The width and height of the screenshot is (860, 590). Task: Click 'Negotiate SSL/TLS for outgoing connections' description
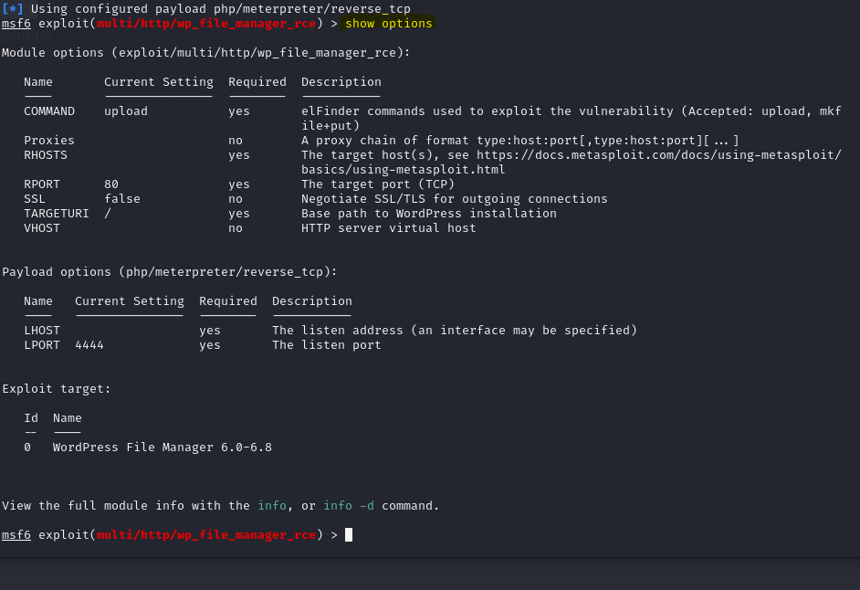pos(454,199)
